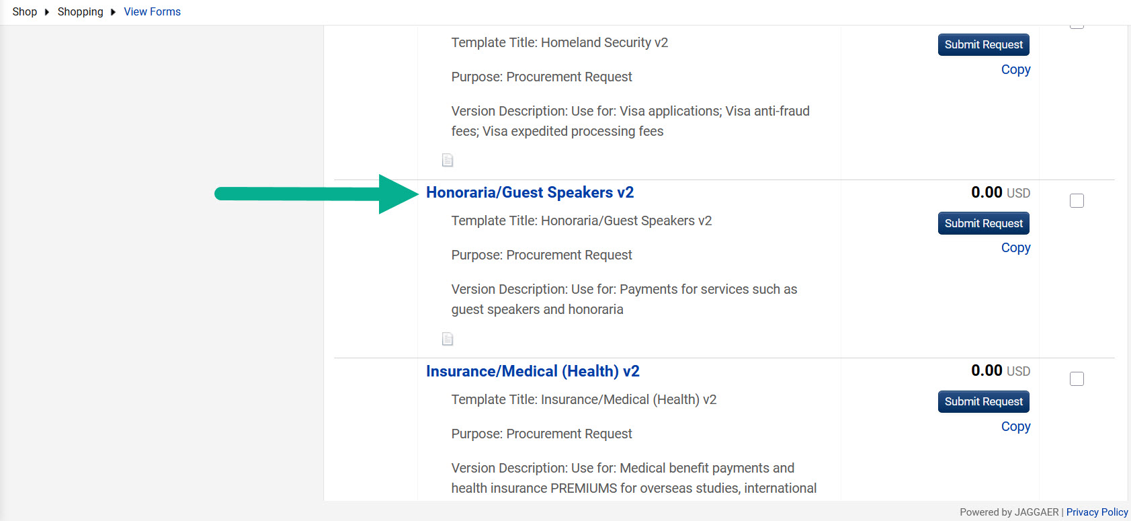Copy the Insurance/Medical (Health) v2 form
The width and height of the screenshot is (1131, 521).
pyautogui.click(x=1016, y=426)
